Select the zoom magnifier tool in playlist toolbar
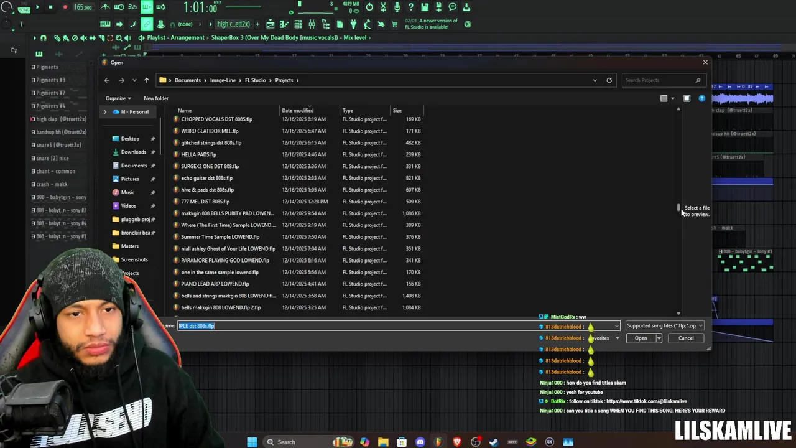 click(119, 38)
